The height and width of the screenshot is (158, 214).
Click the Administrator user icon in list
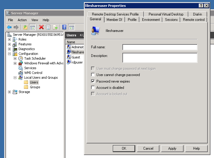(69, 47)
